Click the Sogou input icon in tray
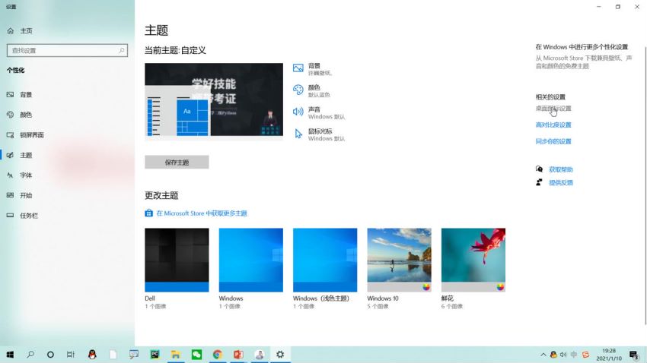Screen dimensions: 647x363 (x=585, y=355)
